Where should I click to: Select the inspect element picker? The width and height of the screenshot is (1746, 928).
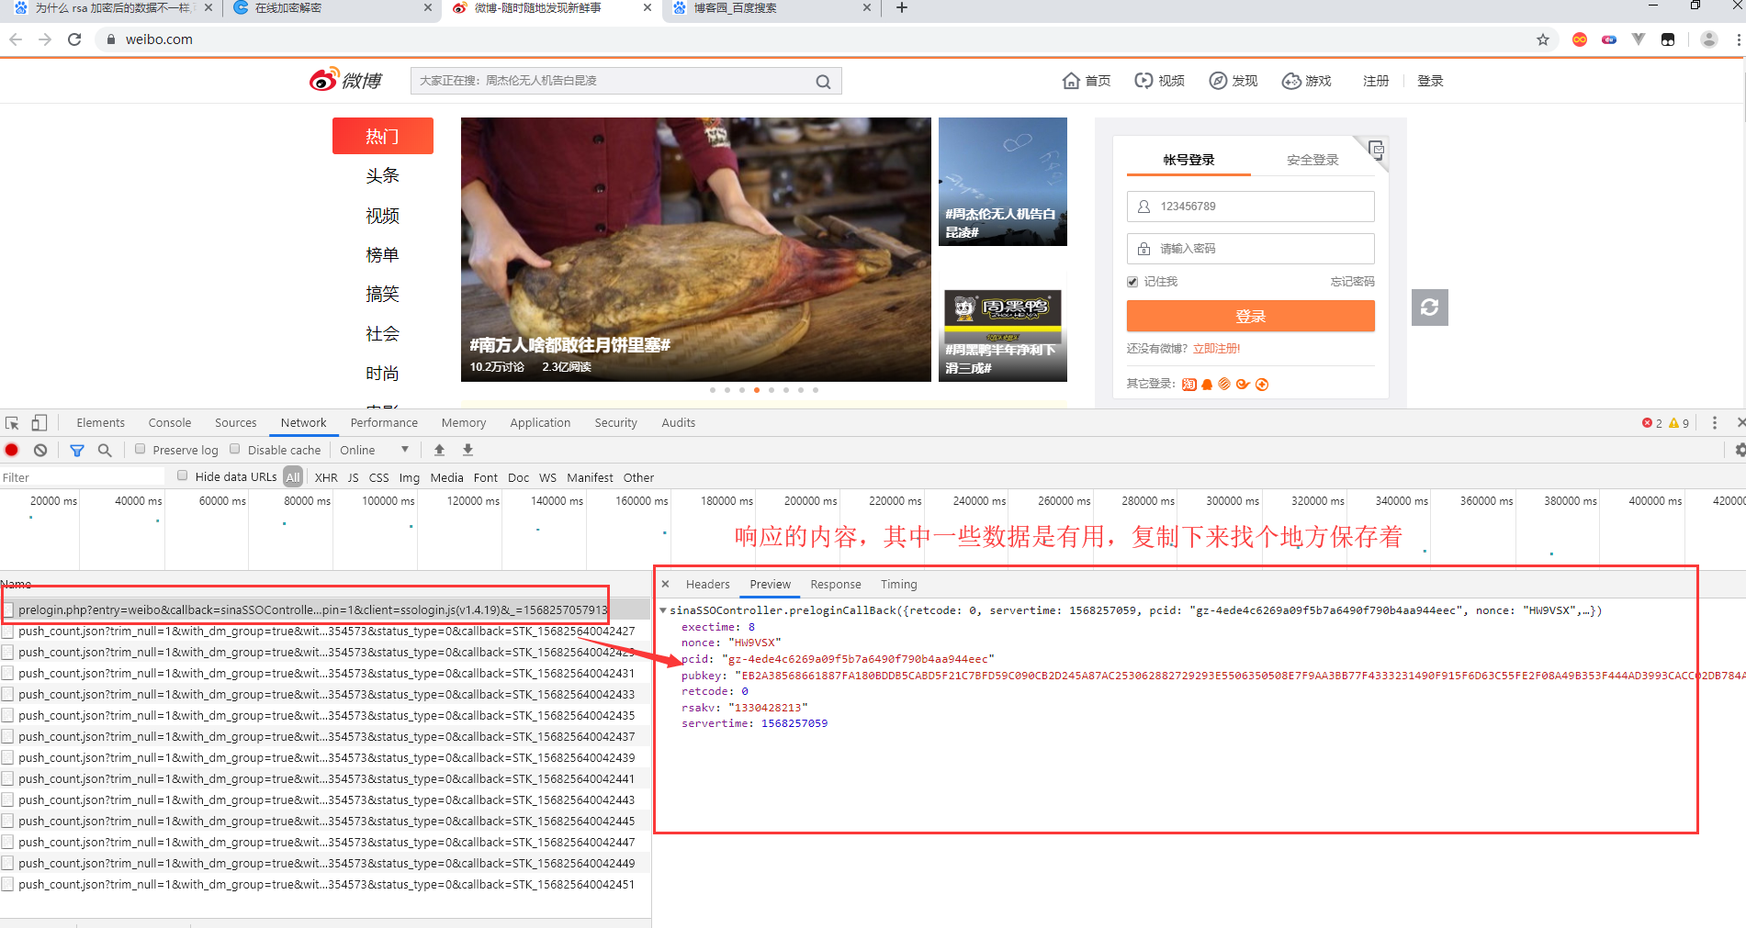(x=12, y=423)
